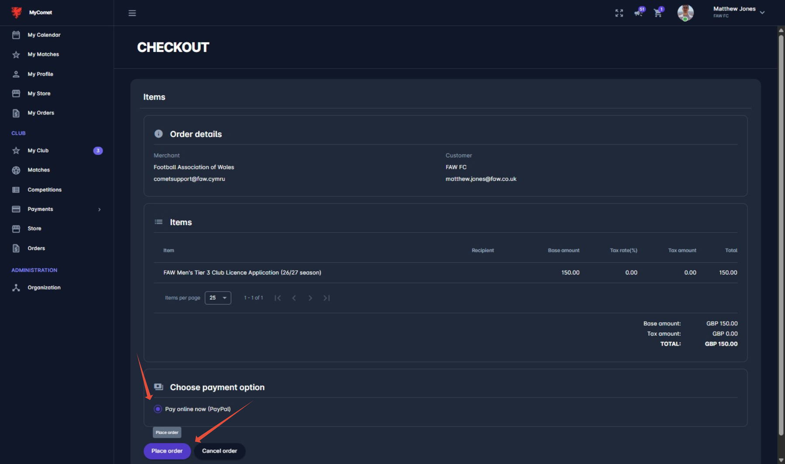The width and height of the screenshot is (785, 464).
Task: Click the cometsupport@faw.cymru merchant email
Action: click(189, 179)
